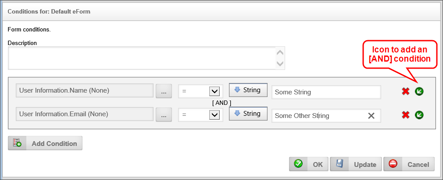
Task: Browse fields with the ellipsis button beside User Information.Name
Action: pos(164,91)
